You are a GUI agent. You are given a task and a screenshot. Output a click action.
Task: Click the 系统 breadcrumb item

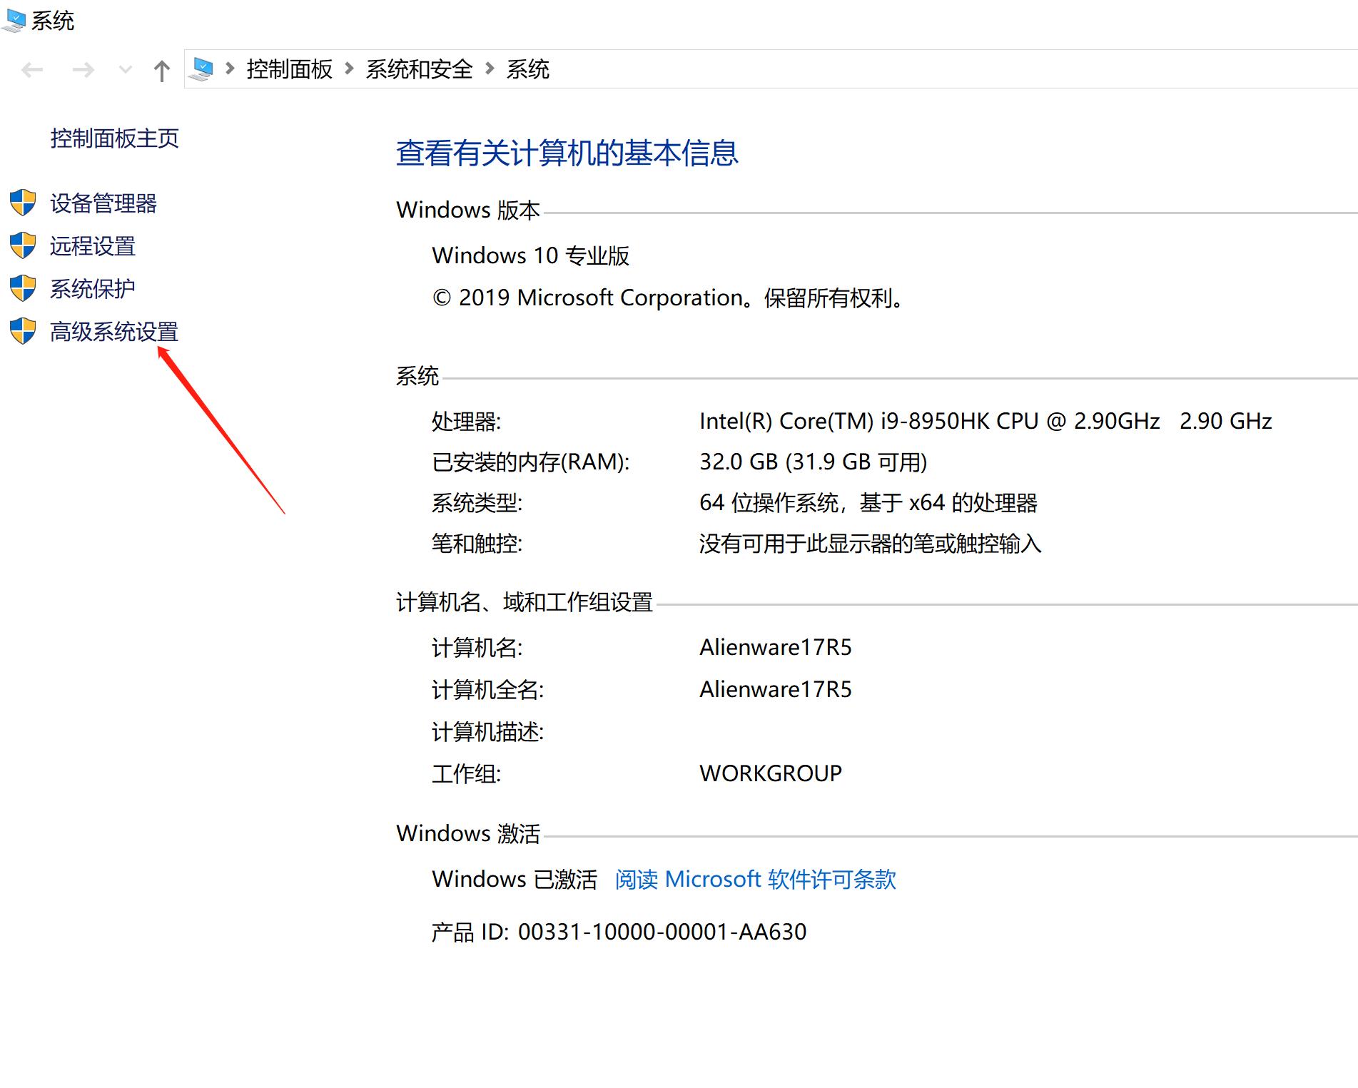click(x=527, y=69)
